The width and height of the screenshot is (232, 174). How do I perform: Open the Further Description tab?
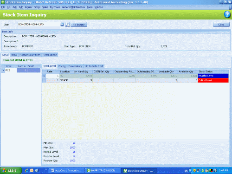[30, 55]
